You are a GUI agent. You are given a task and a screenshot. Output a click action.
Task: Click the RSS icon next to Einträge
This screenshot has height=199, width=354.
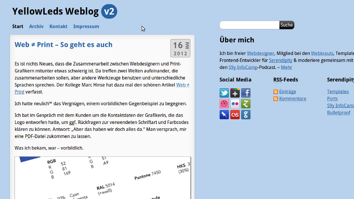(x=276, y=92)
